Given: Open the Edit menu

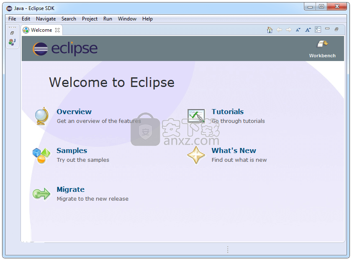Looking at the screenshot, I should 26,19.
